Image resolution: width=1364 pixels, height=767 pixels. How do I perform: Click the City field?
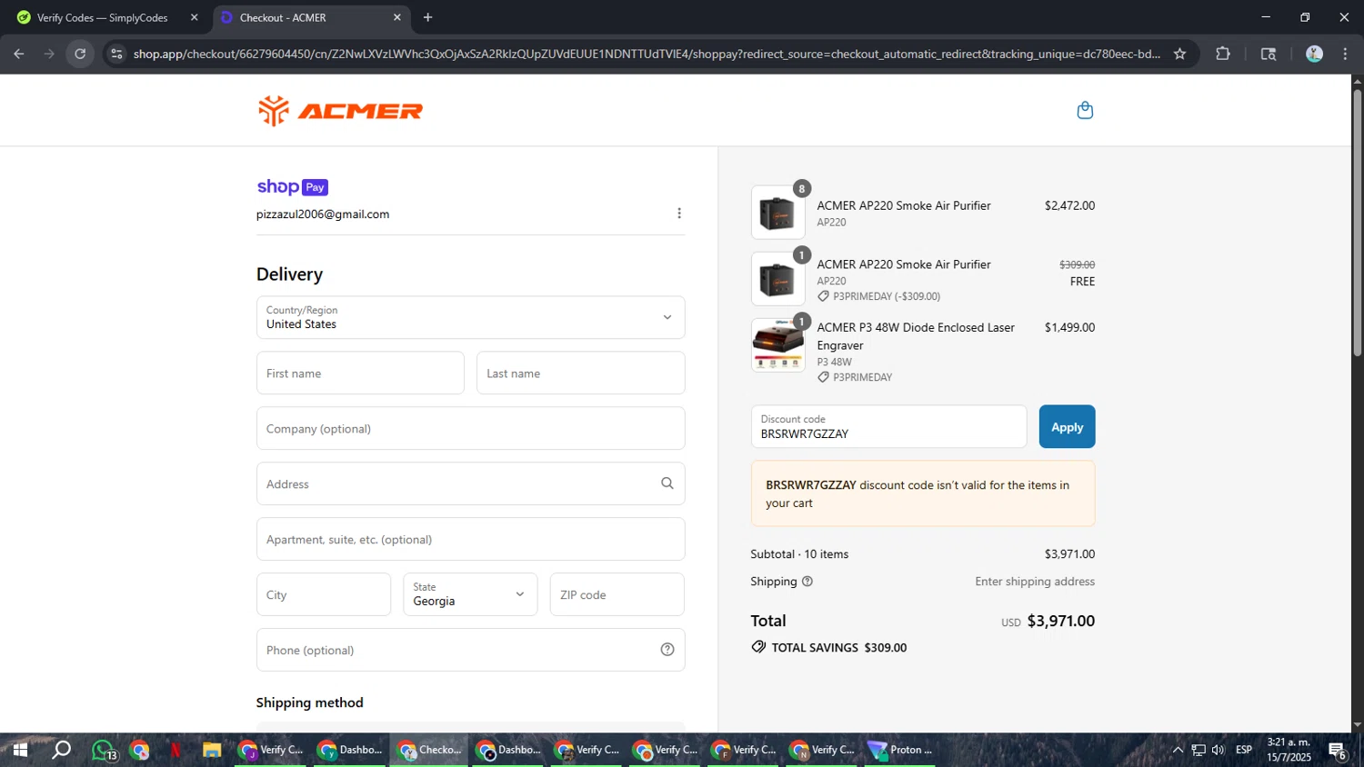323,594
